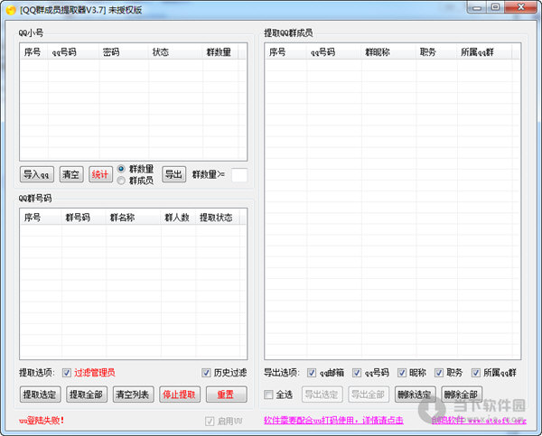This screenshot has width=542, height=436.
Task: Close the QQ群成员提取器 window
Action: point(521,7)
